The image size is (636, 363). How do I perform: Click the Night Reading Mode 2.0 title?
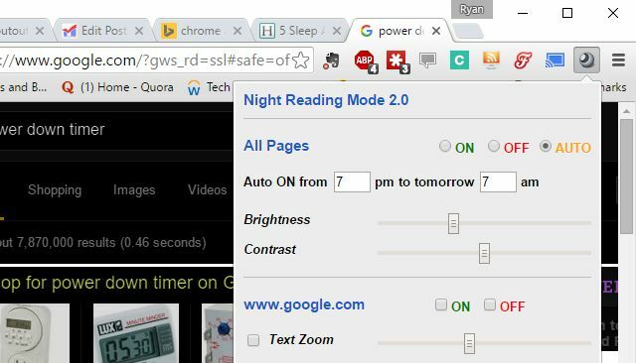tap(326, 100)
